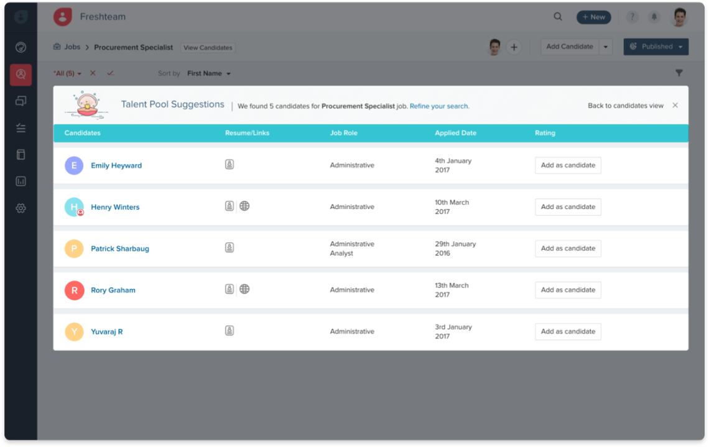View Emily Heyward's resume icon
This screenshot has height=447, width=709.
coord(229,165)
